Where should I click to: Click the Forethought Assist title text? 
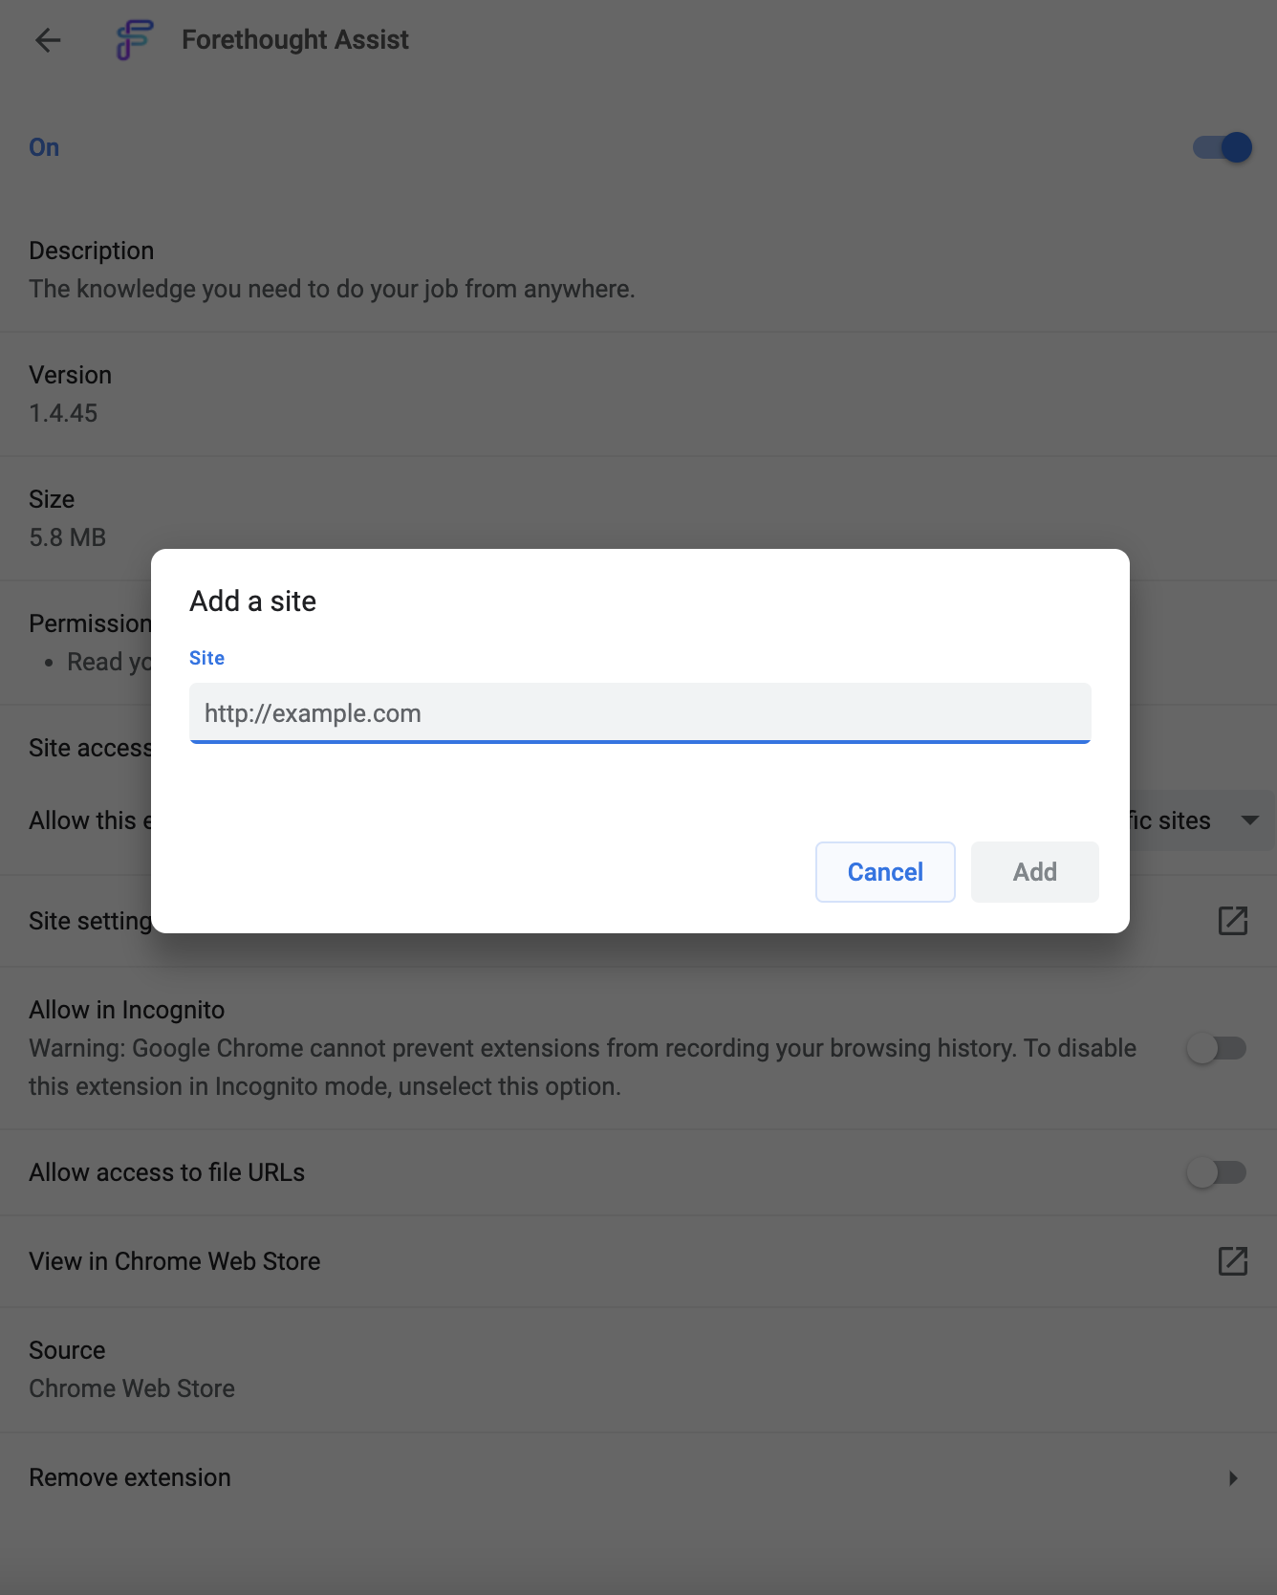click(295, 40)
